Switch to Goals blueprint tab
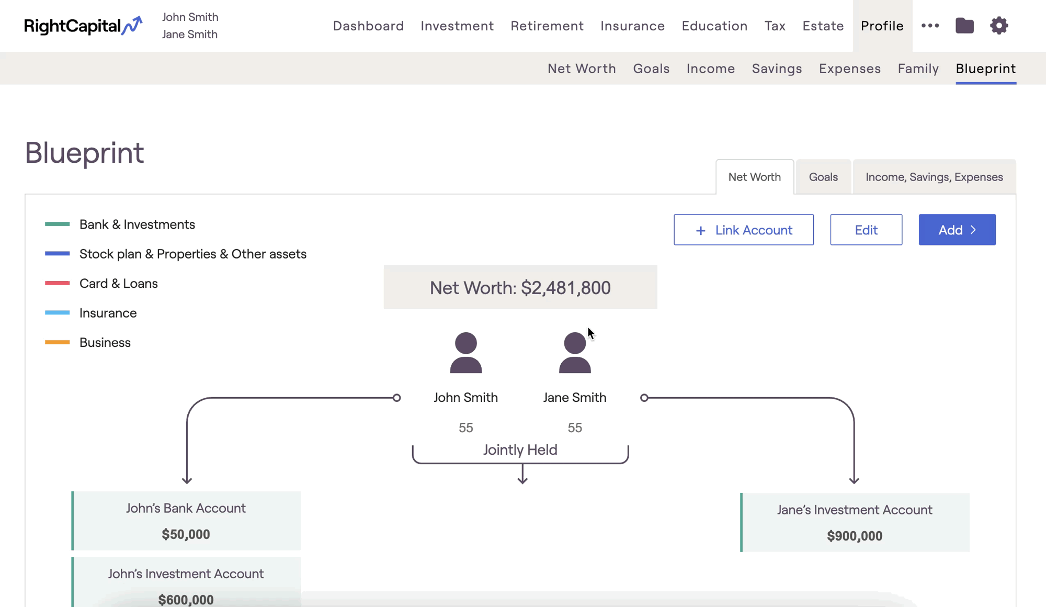The width and height of the screenshot is (1046, 607). click(x=823, y=177)
